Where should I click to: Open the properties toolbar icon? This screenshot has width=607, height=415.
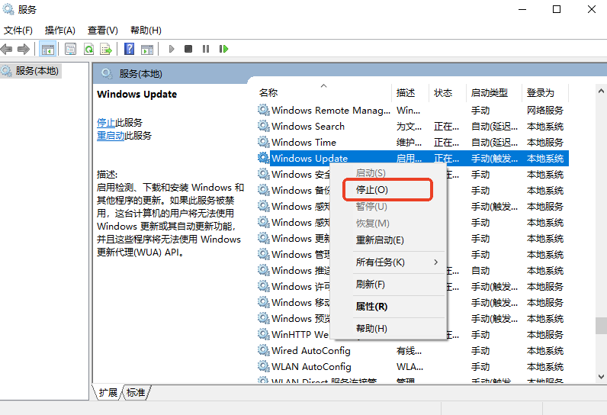[x=70, y=49]
